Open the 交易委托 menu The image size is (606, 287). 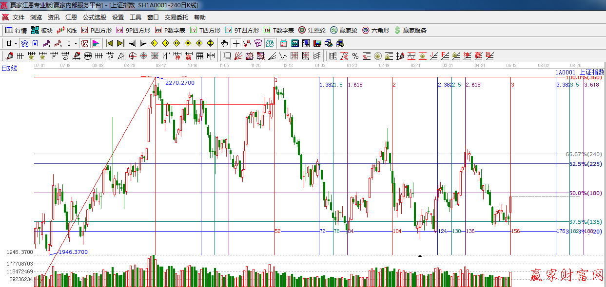click(176, 18)
